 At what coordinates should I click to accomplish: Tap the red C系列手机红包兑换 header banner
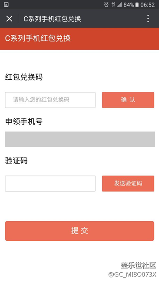[x=79, y=39]
